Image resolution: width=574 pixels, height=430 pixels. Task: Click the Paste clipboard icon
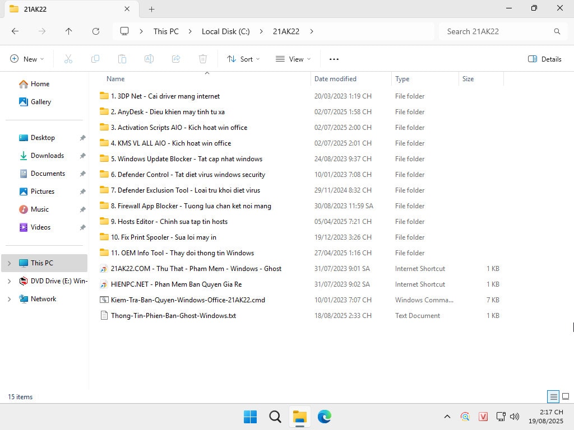(122, 59)
